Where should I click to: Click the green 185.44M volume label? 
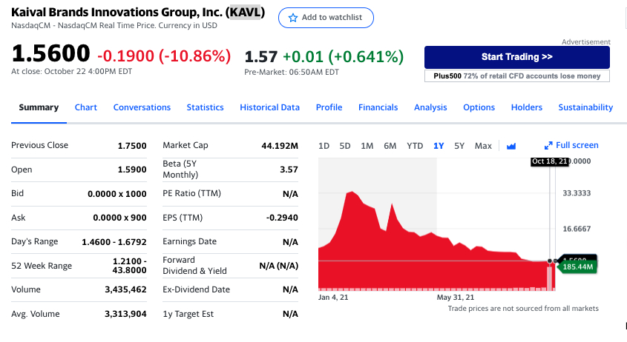coord(577,266)
